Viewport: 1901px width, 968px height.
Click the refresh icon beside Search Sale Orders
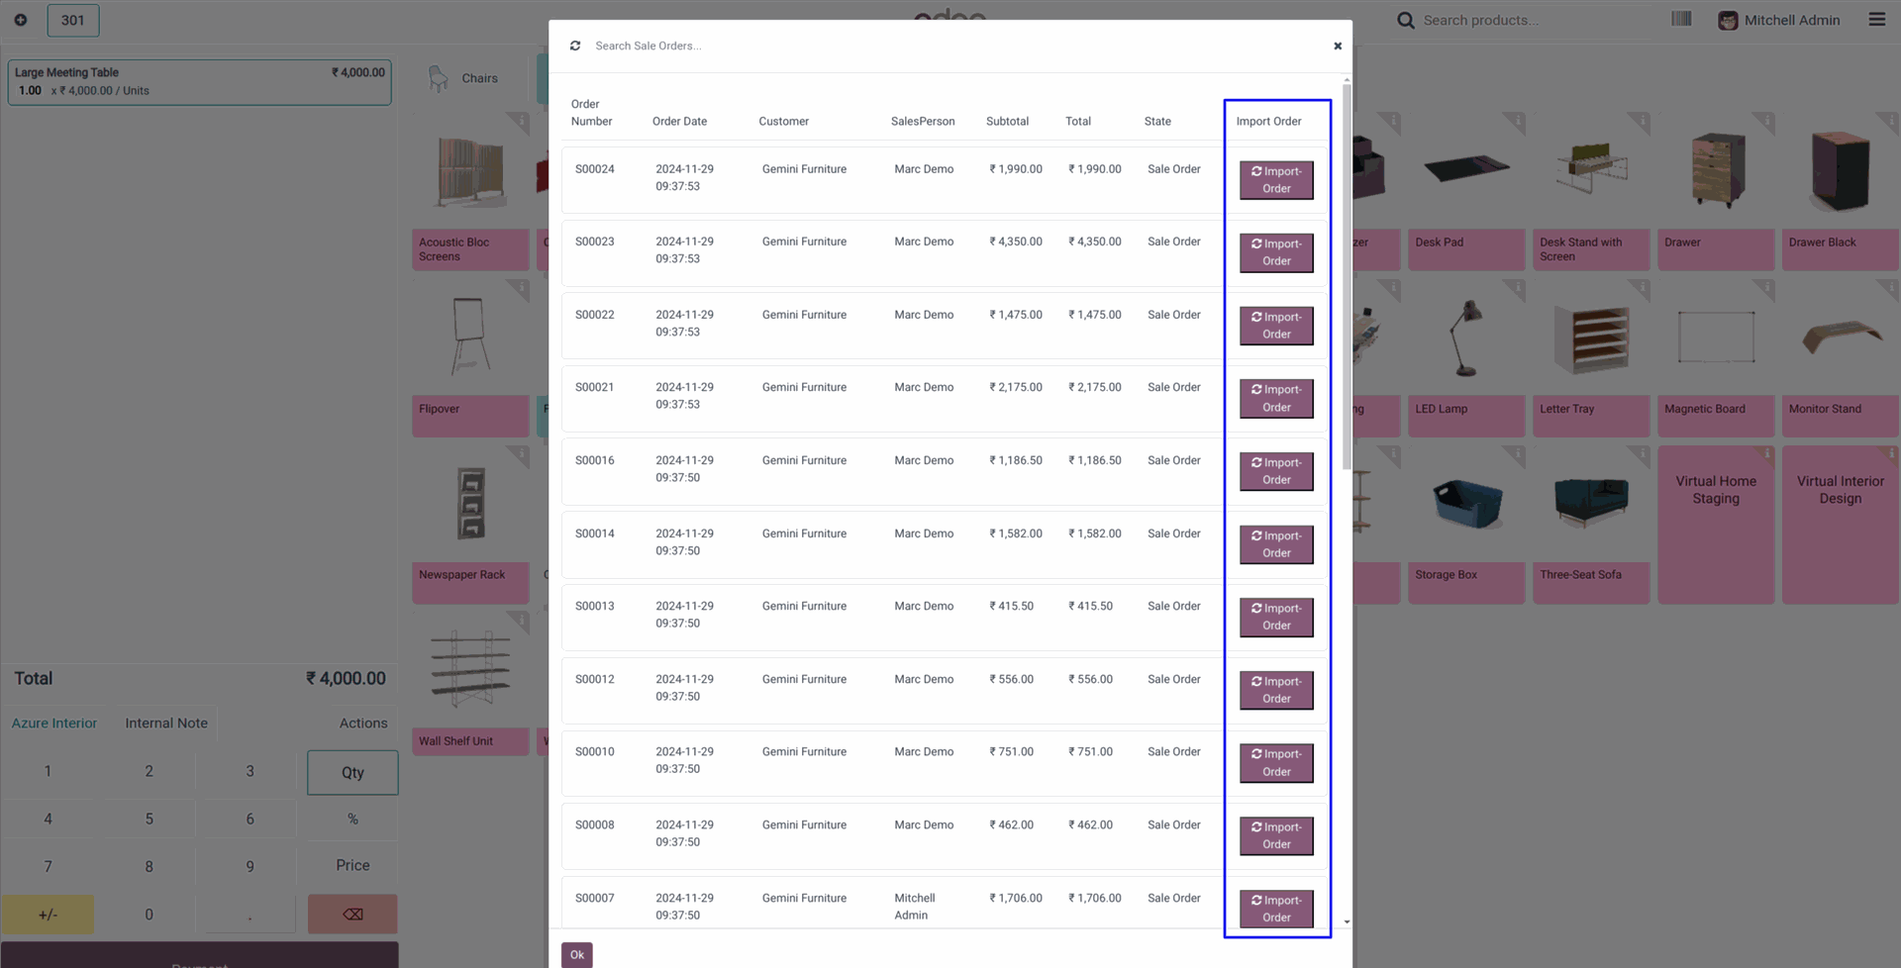575,46
